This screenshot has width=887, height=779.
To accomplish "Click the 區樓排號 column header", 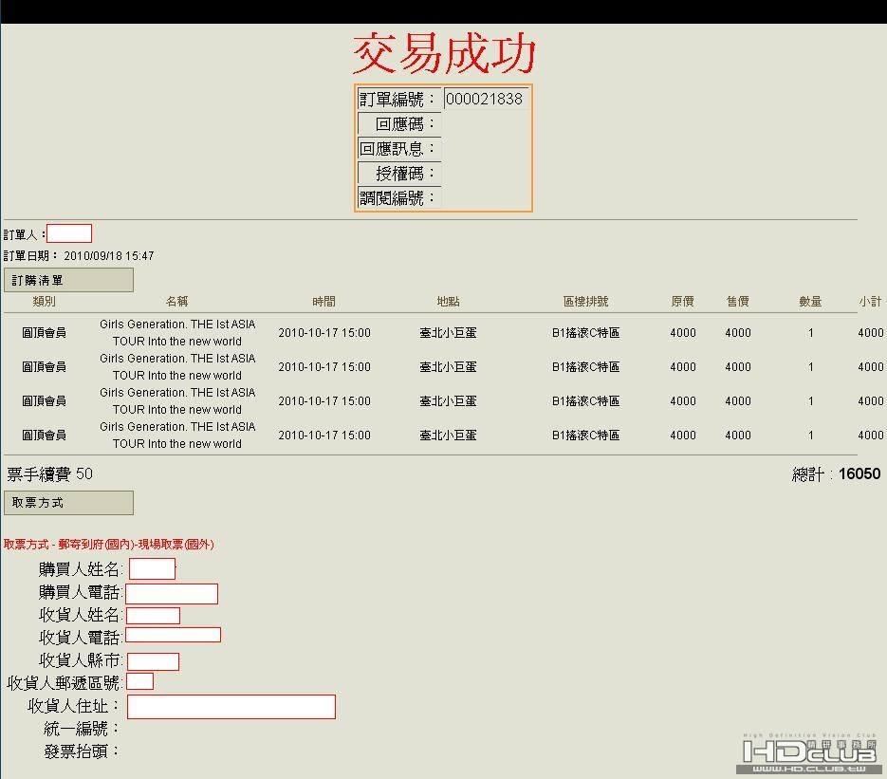I will 585,301.
